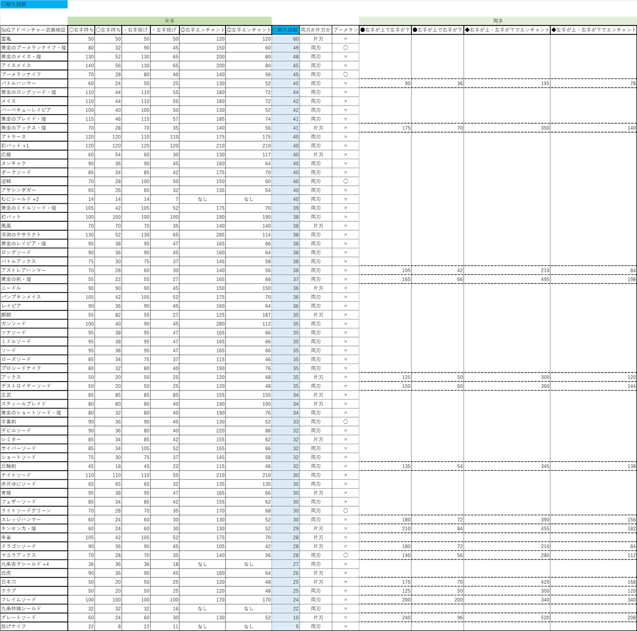Select the '深淵のテサラクト' weapon cell
Screen dimensions: 637x631
(34, 235)
